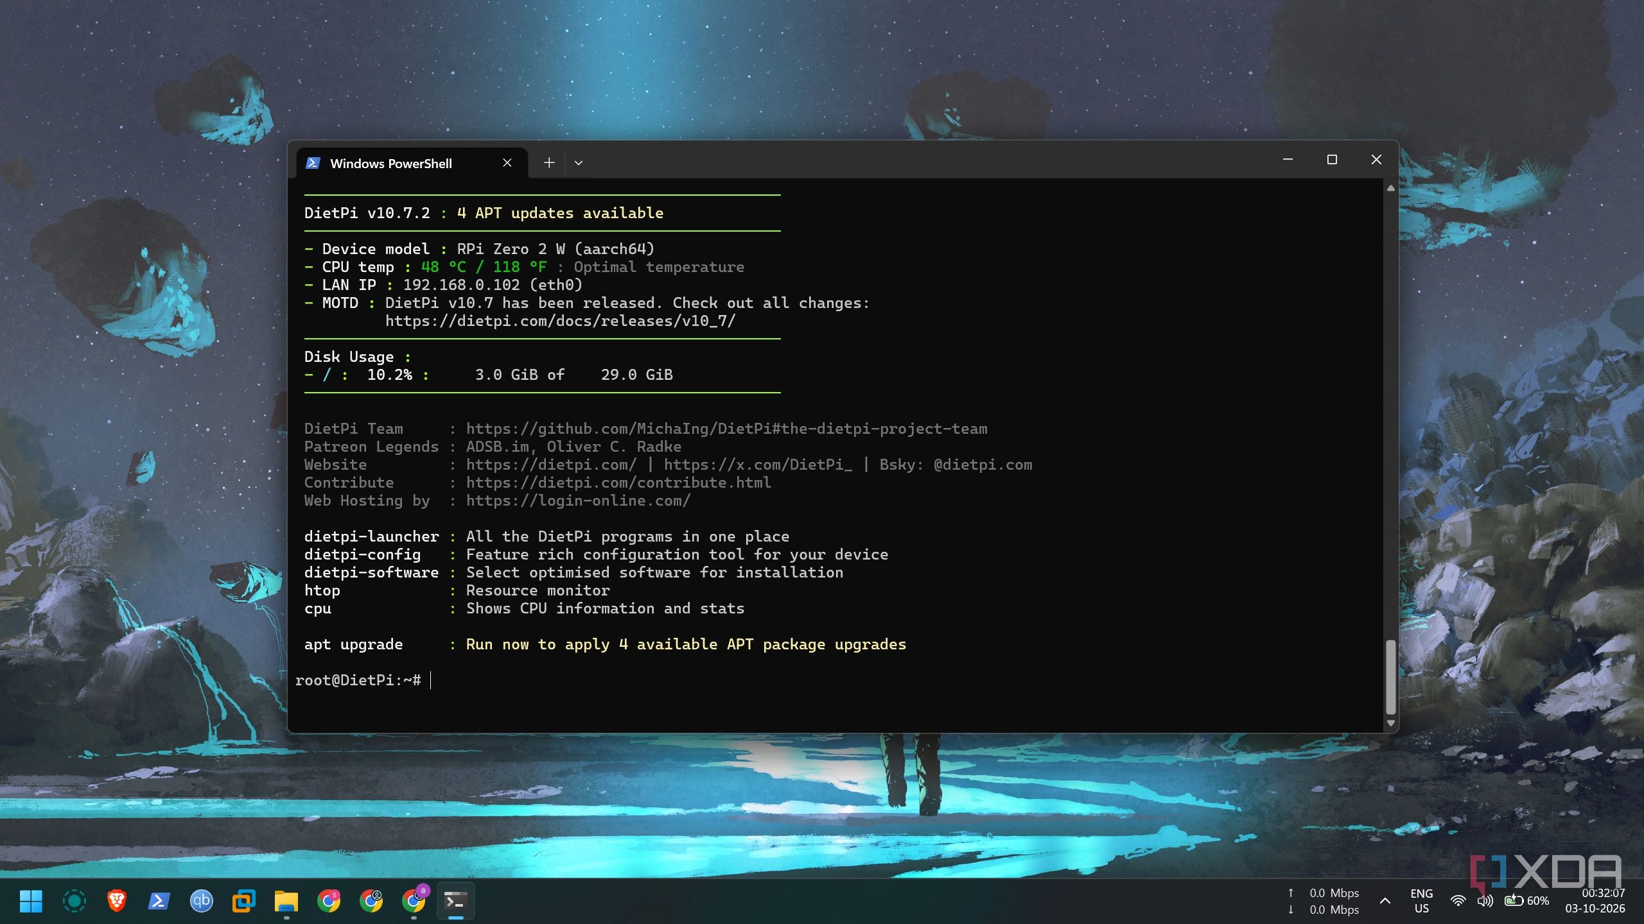The width and height of the screenshot is (1644, 924).
Task: Open VMware Workstation from the taskbar
Action: point(243,901)
